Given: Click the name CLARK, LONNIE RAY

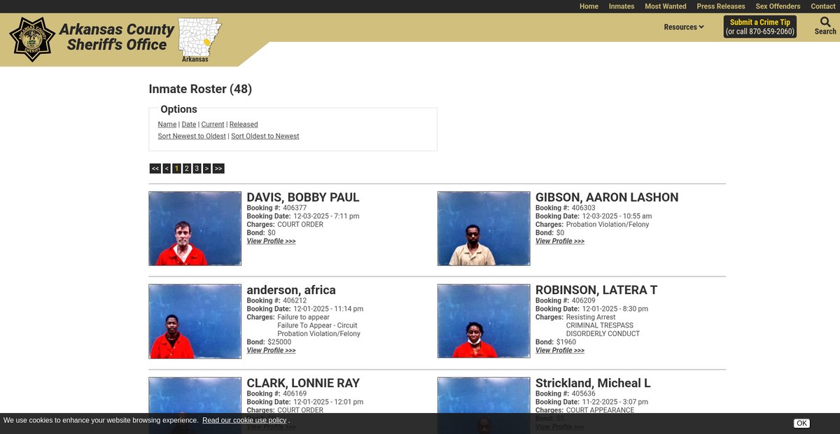Looking at the screenshot, I should point(303,383).
